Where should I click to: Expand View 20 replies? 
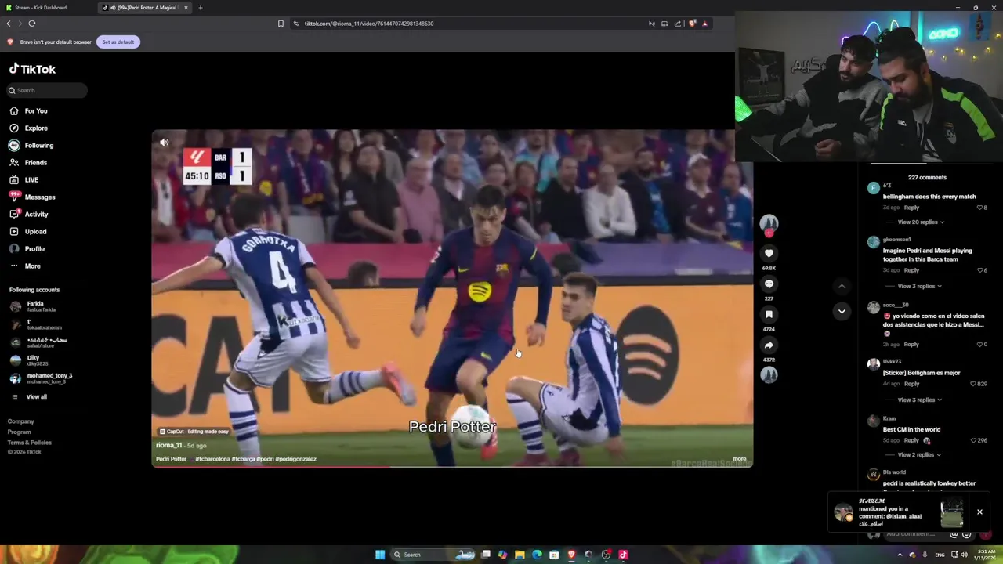(921, 222)
